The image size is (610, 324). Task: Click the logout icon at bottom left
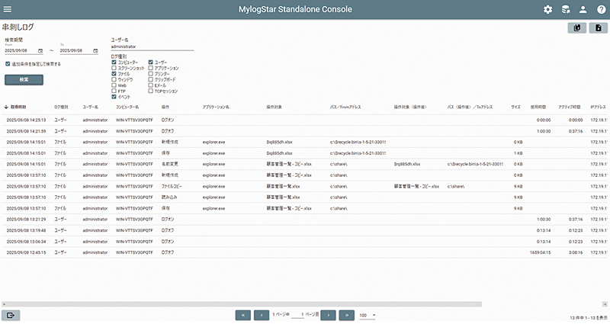pyautogui.click(x=11, y=314)
